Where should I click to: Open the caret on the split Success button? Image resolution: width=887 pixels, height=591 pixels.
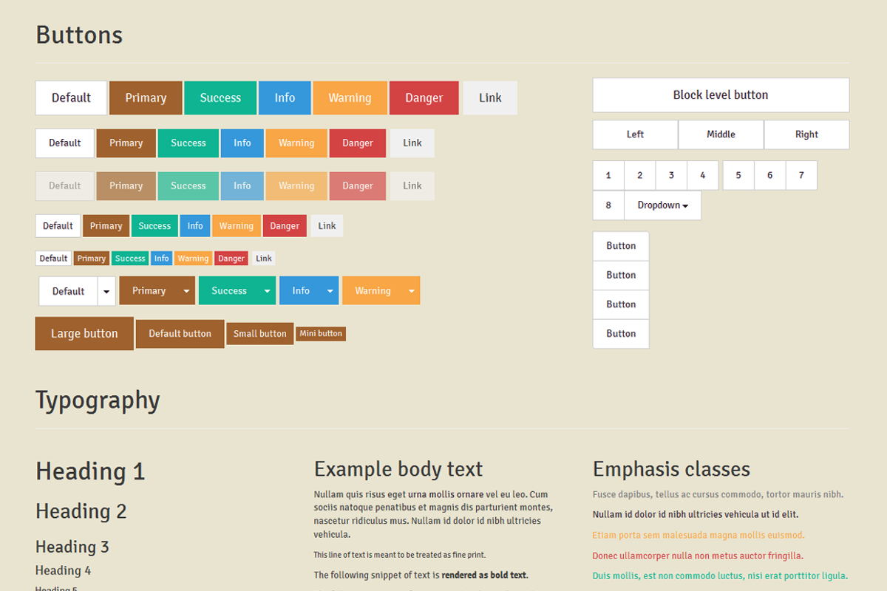(267, 291)
